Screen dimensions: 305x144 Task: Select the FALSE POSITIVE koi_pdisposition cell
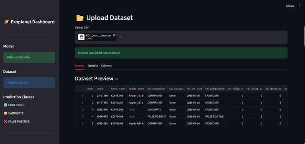(215, 116)
